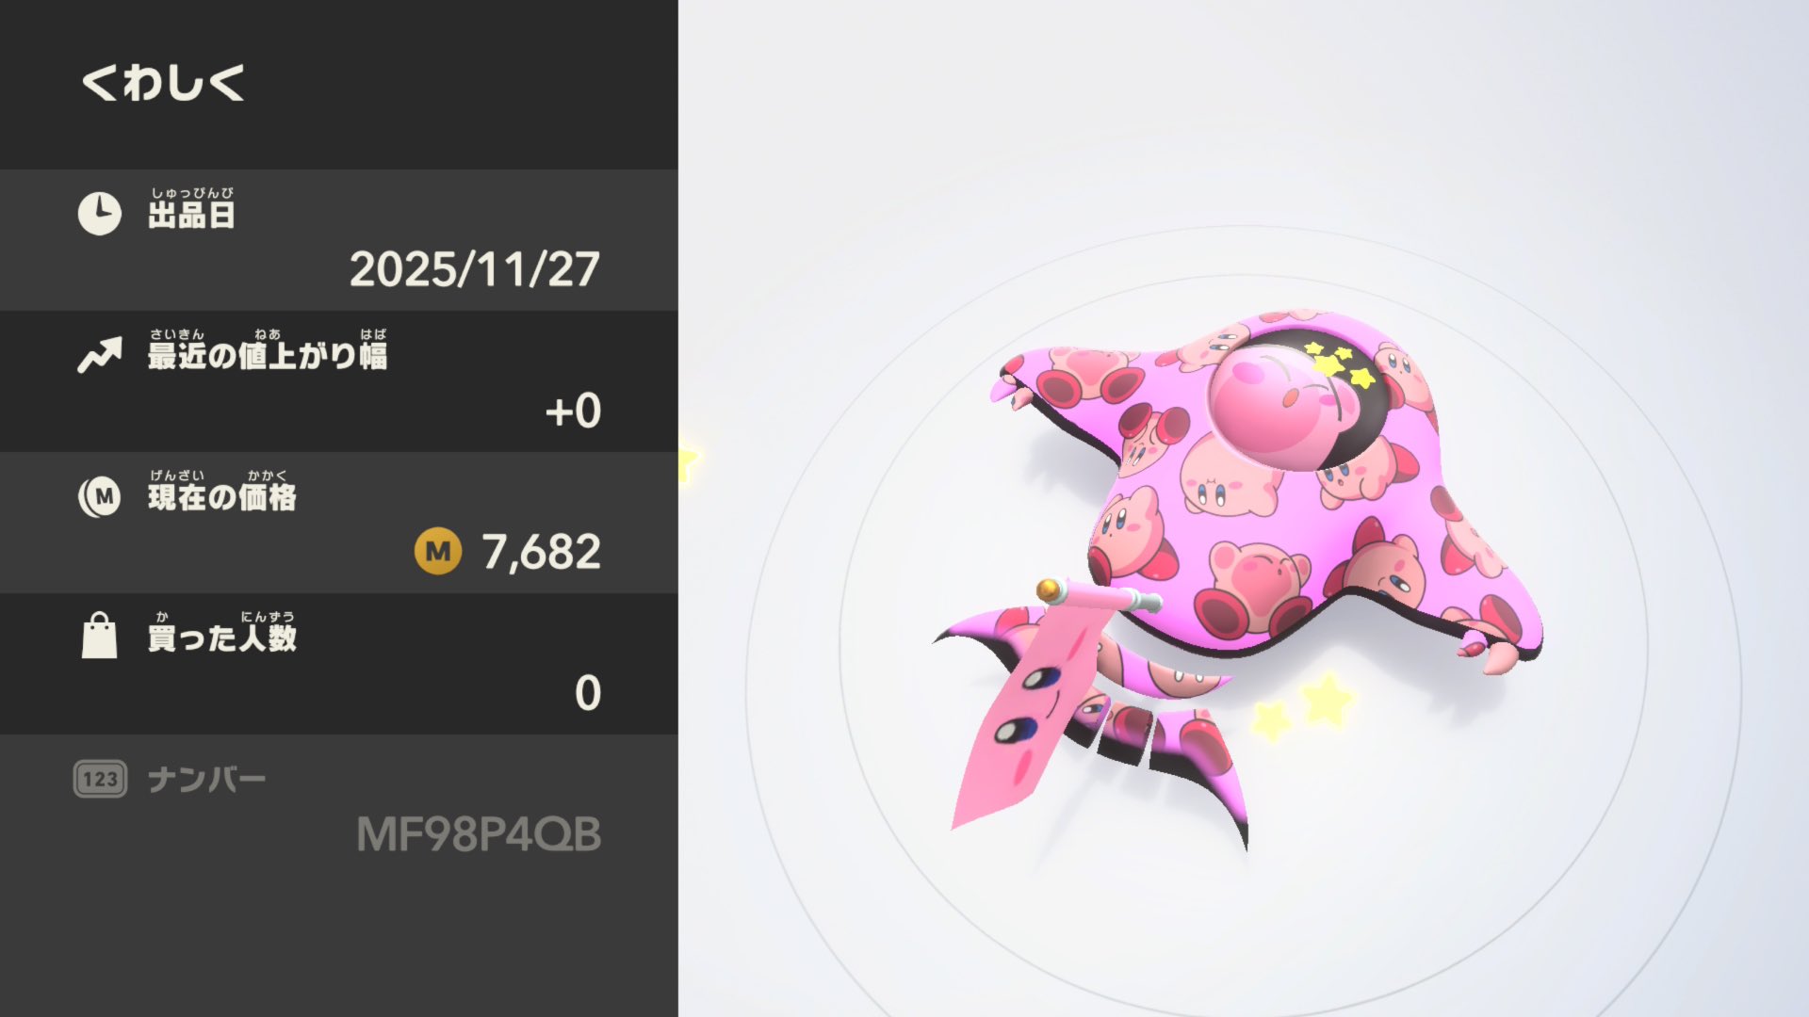The image size is (1809, 1017).
Task: Click the くわしく header title
Action: click(x=163, y=82)
